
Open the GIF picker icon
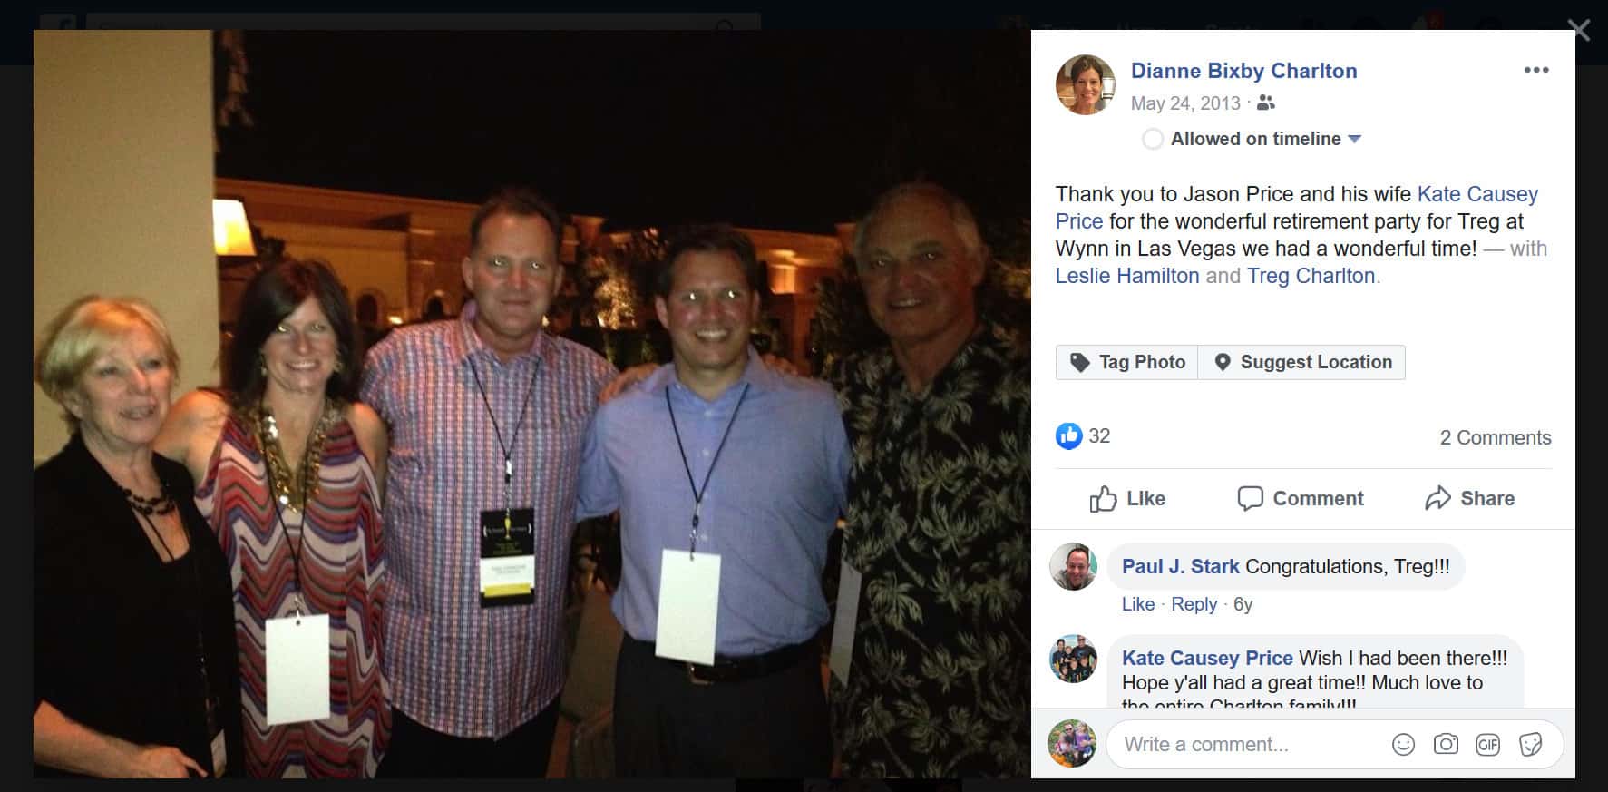(x=1488, y=745)
